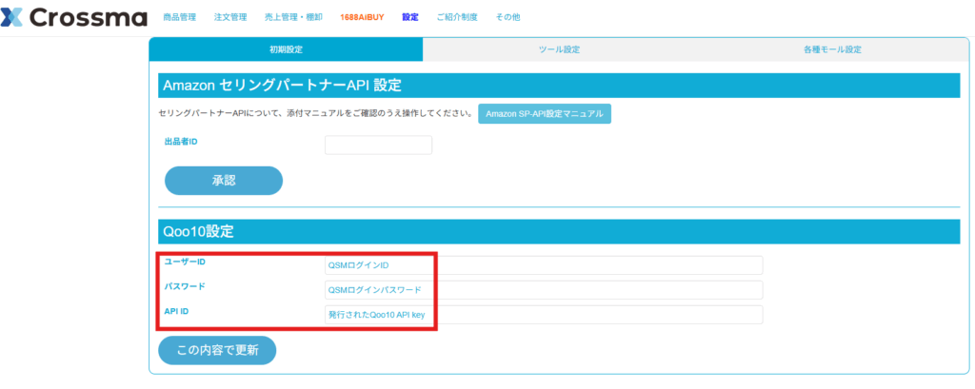
Task: Click the Crossma logo
Action: coord(74,17)
